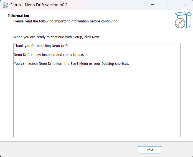Click the Setup icon in title bar
The height and width of the screenshot is (157, 193).
[x=5, y=5]
